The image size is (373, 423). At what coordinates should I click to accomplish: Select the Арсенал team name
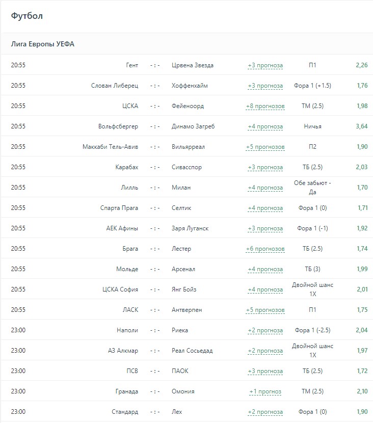click(183, 269)
